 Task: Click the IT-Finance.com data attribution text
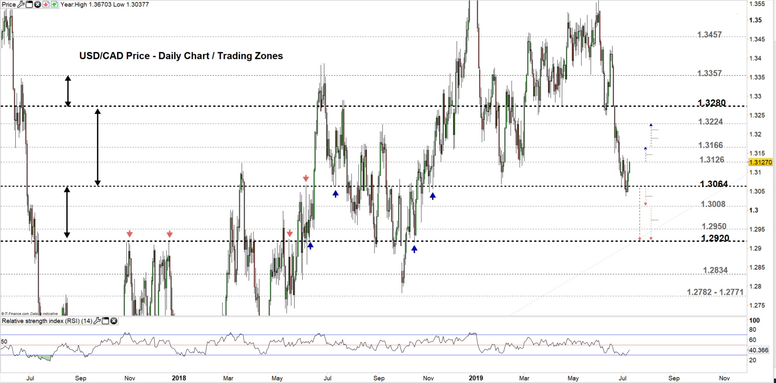[29, 314]
